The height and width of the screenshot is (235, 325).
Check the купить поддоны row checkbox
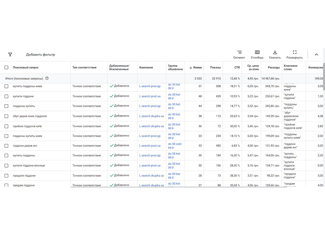coord(7,155)
